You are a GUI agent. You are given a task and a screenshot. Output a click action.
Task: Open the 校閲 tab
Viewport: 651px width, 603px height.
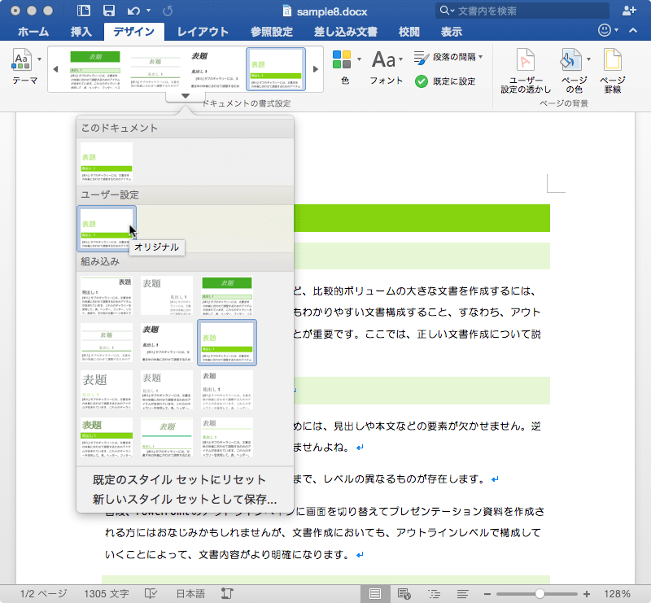tap(409, 32)
